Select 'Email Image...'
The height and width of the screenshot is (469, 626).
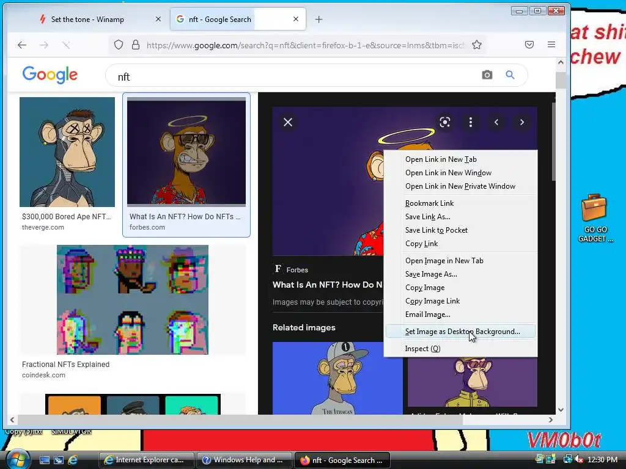click(460, 314)
